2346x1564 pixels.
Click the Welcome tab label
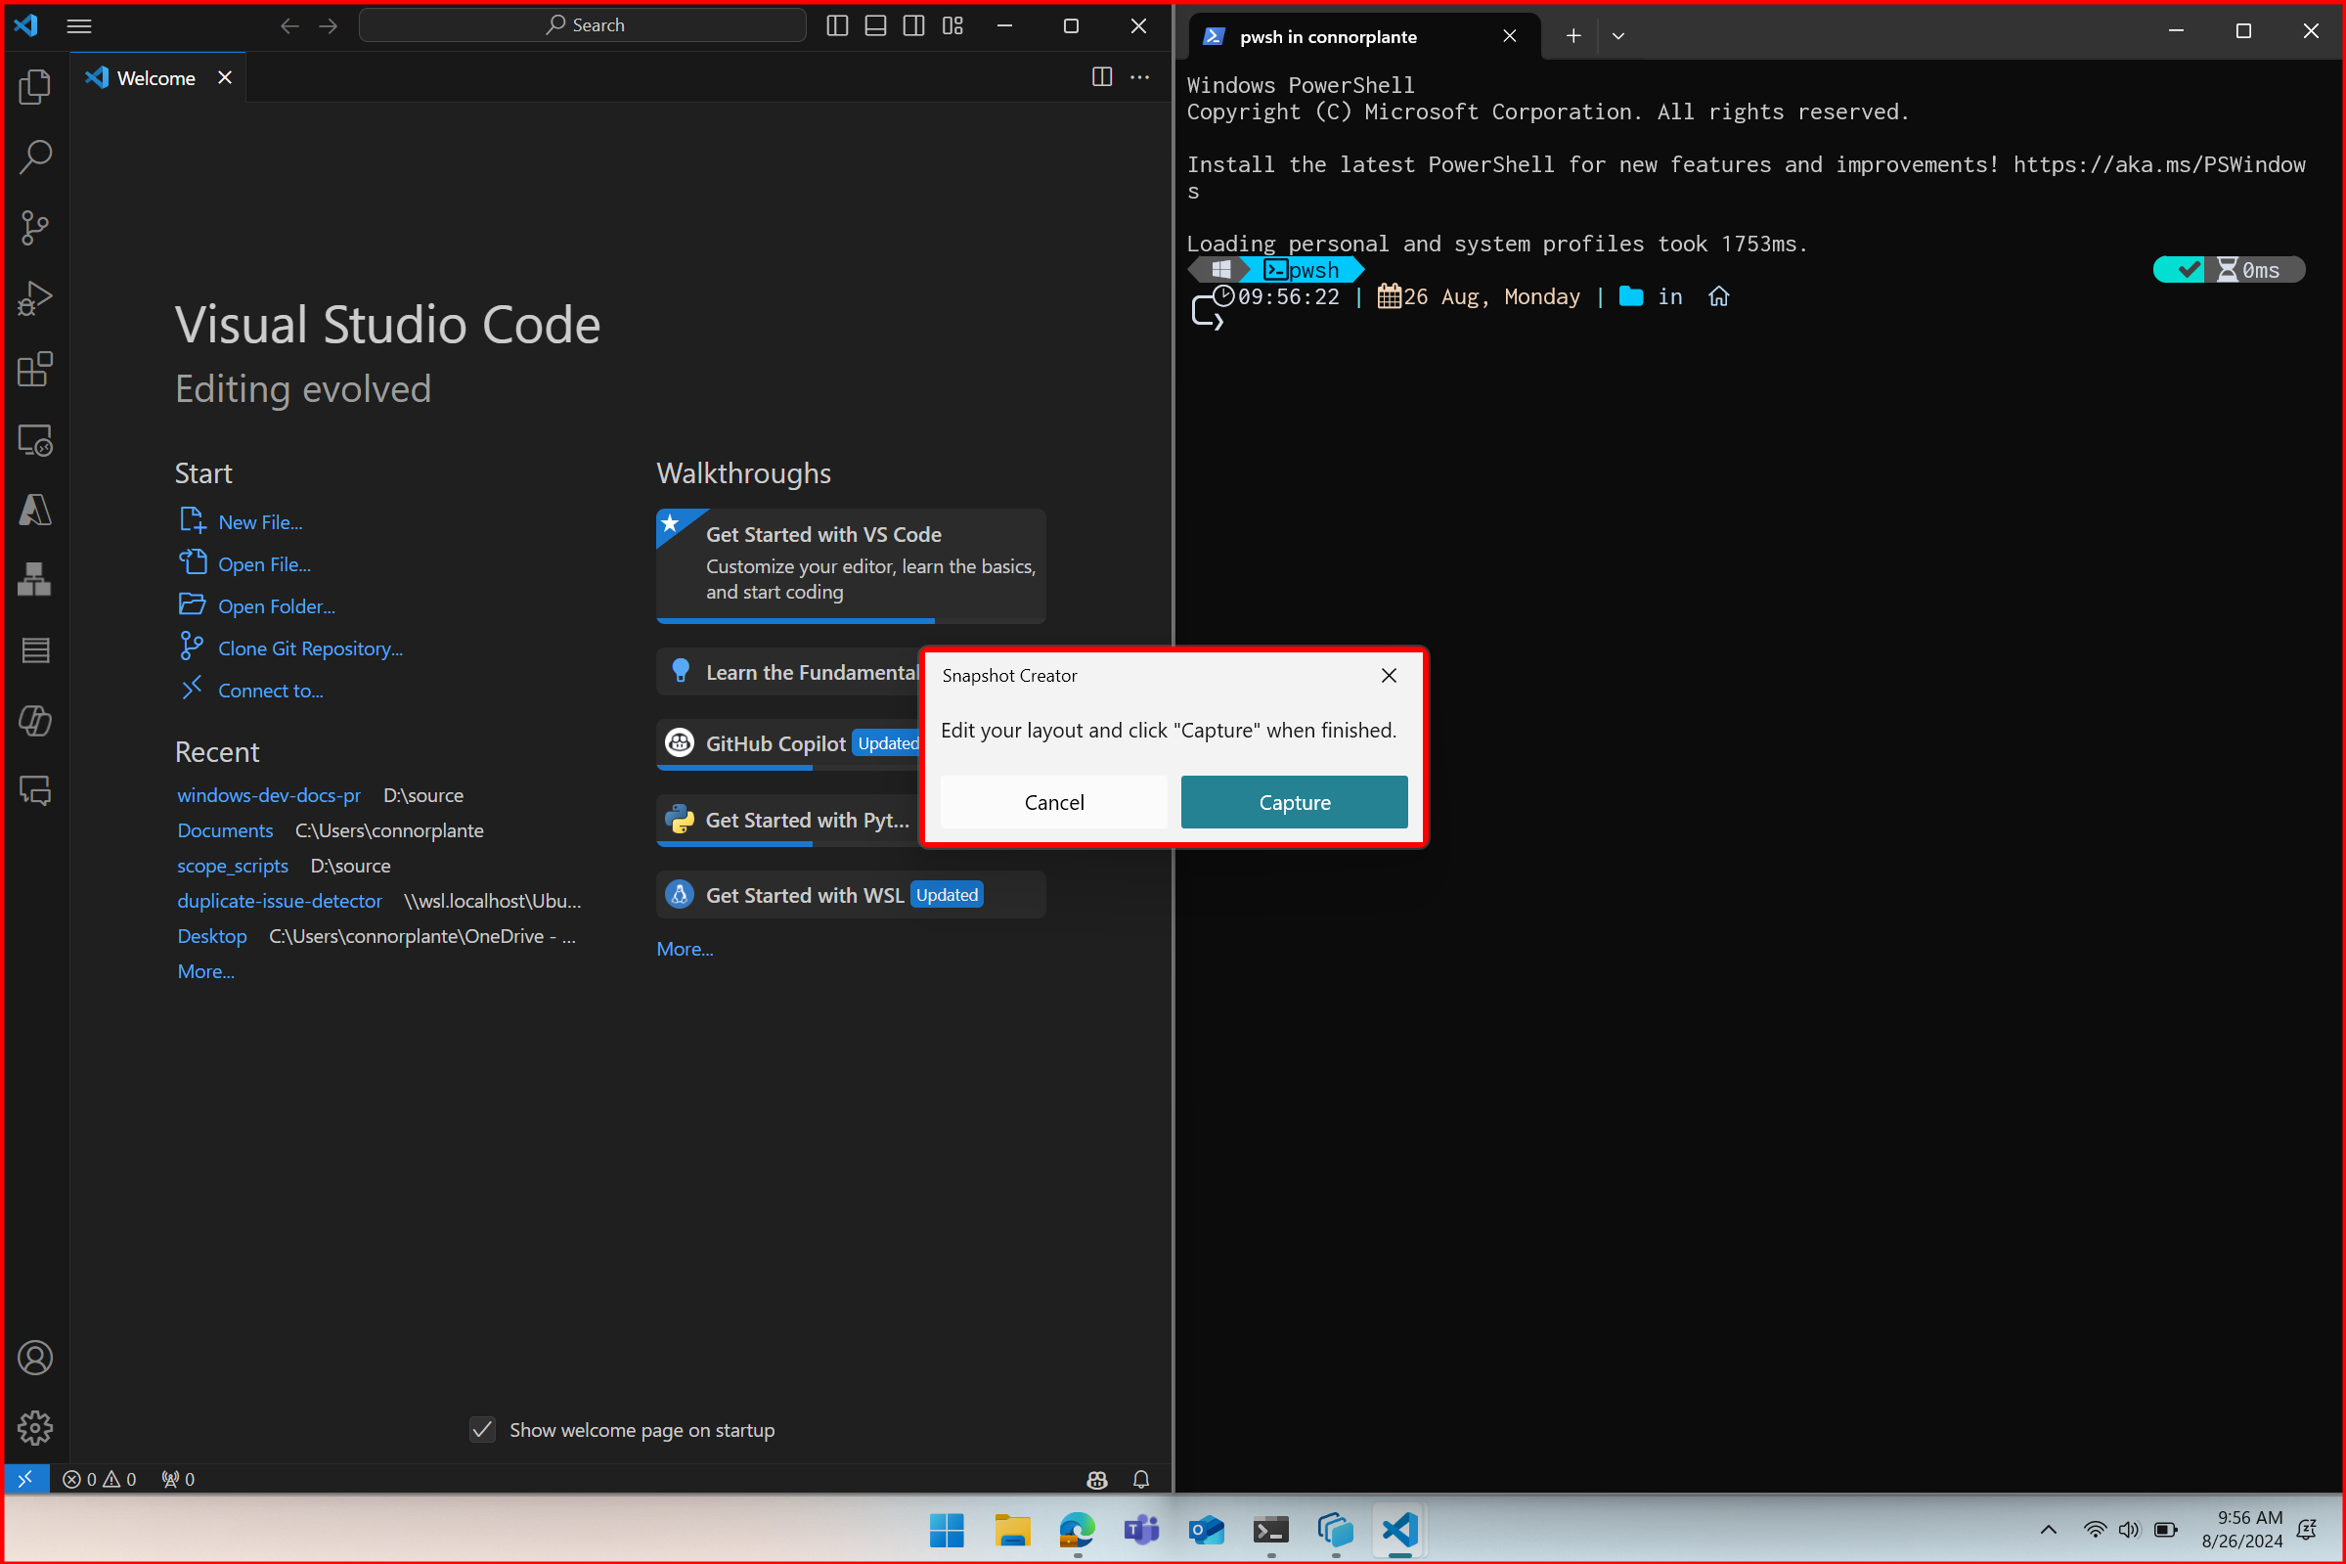(x=155, y=77)
